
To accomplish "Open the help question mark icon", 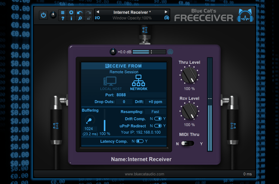I will coord(63,18).
